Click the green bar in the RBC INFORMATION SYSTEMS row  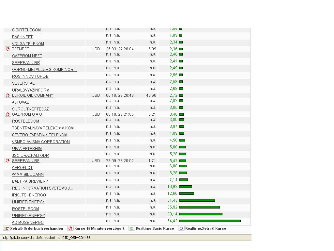(186, 187)
